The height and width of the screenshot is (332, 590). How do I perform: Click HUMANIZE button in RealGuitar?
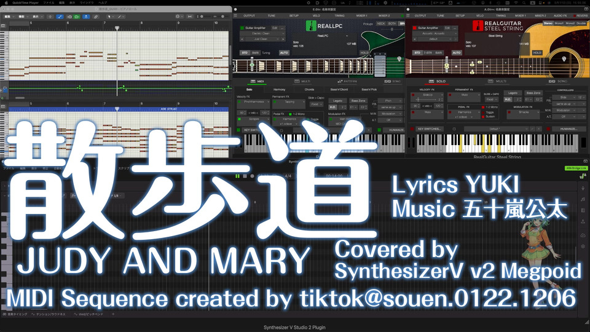(568, 128)
